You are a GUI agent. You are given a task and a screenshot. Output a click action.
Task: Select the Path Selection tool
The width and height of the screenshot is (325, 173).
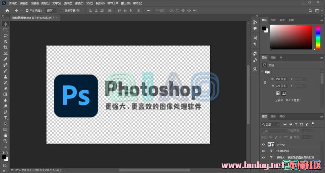pos(5,124)
